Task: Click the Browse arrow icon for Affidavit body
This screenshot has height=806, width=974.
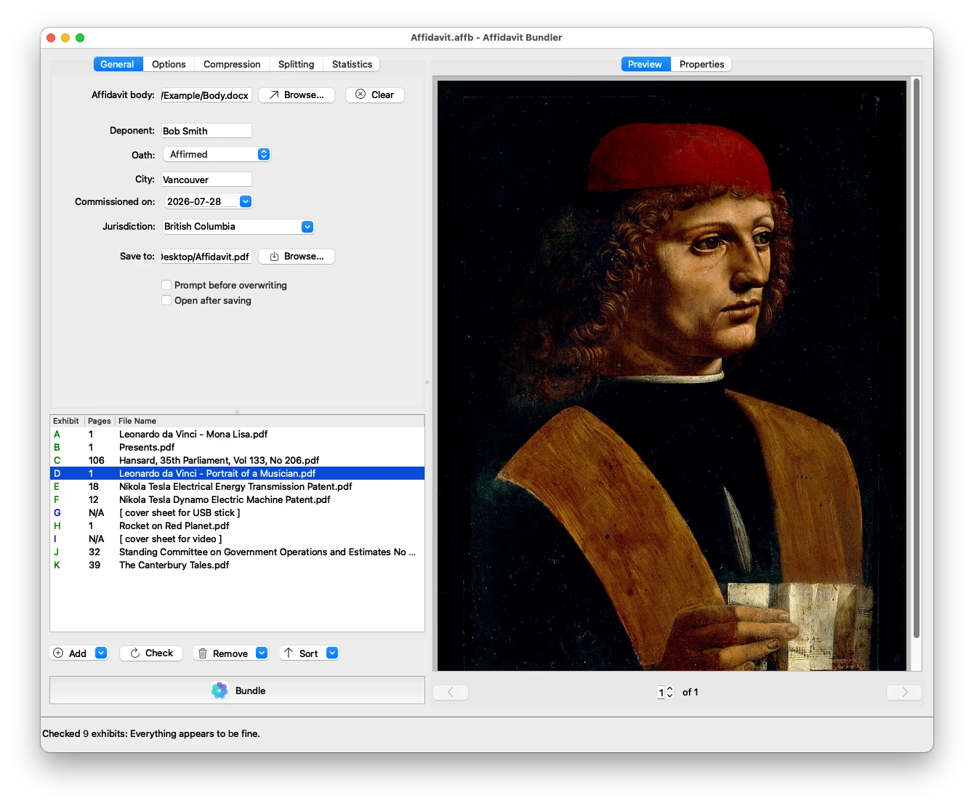Action: tap(274, 95)
